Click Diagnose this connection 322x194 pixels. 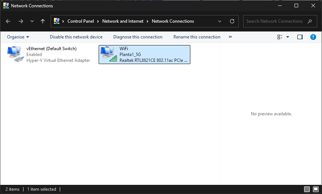(x=138, y=37)
